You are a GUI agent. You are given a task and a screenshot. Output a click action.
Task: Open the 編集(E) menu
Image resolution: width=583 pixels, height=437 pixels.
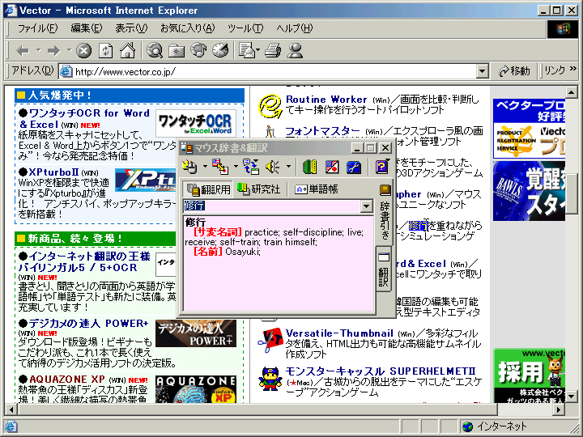(x=87, y=28)
